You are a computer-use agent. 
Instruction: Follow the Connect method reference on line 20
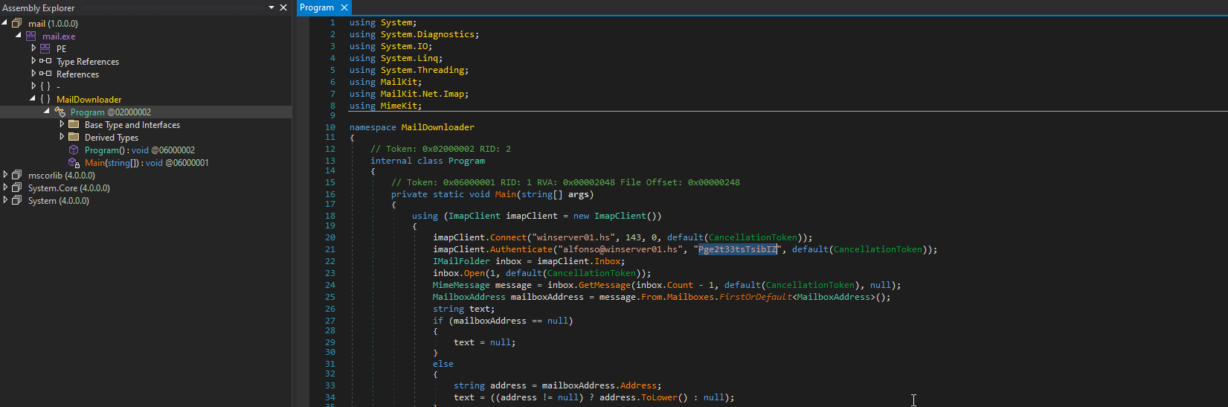[508, 237]
